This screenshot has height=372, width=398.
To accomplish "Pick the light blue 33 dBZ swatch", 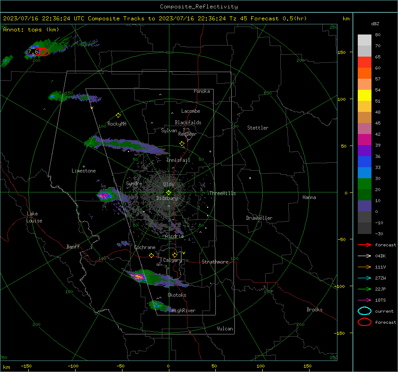I will [x=364, y=173].
